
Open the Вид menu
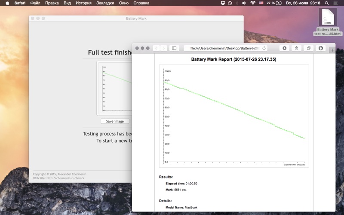(x=67, y=3)
